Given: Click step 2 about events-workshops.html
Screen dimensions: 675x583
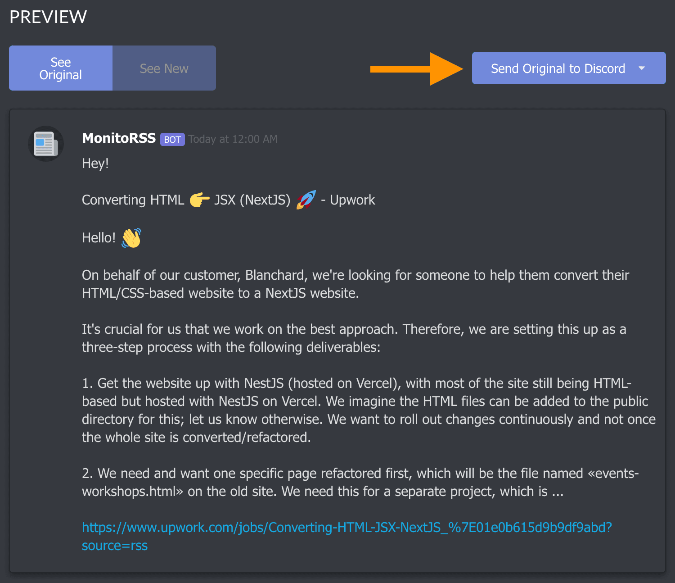Looking at the screenshot, I should pos(360,483).
